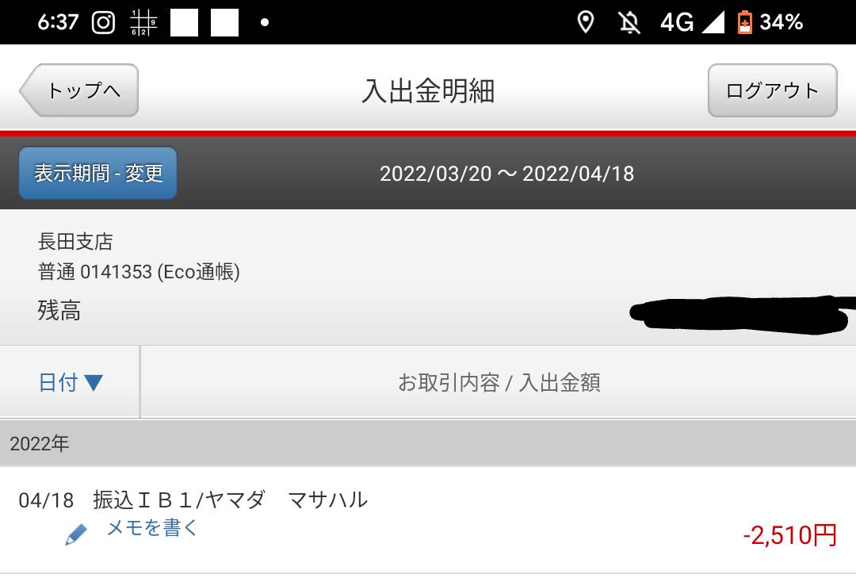856x578 pixels.
Task: Tap the pencil memo icon
Action: pos(76,534)
